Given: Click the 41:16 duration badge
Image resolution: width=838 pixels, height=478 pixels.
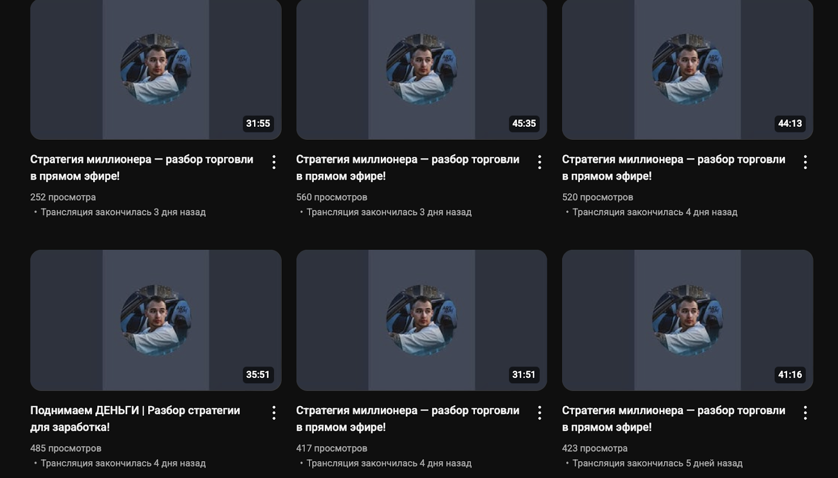Looking at the screenshot, I should pyautogui.click(x=790, y=374).
